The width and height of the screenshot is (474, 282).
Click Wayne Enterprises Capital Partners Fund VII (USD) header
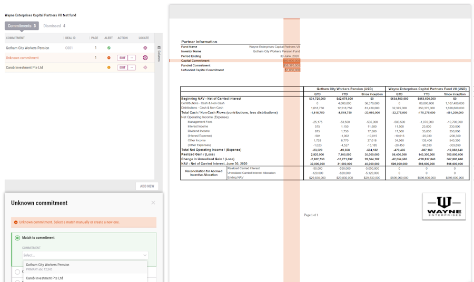click(x=428, y=89)
